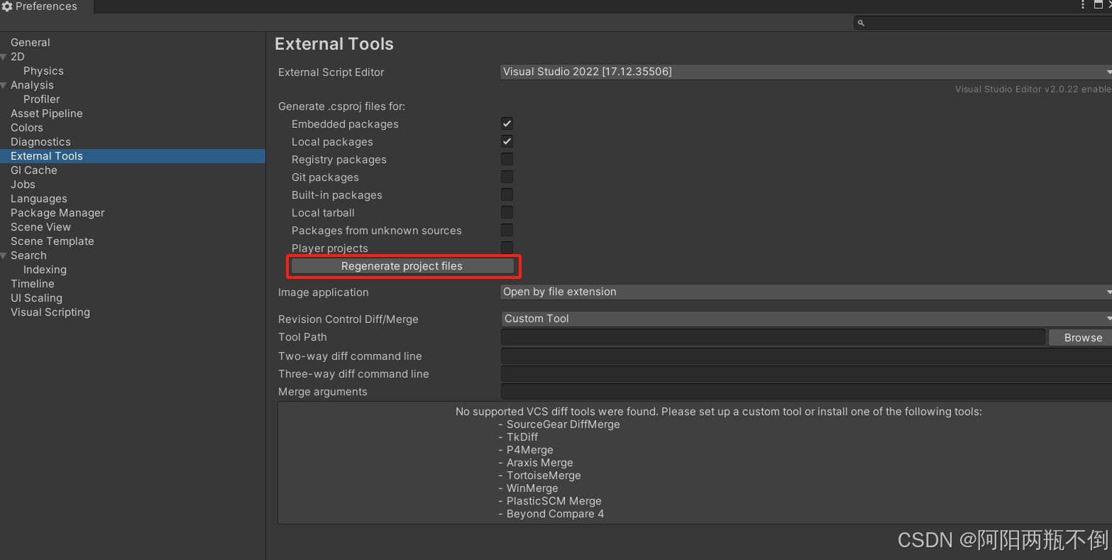The height and width of the screenshot is (560, 1112).
Task: Enable Git packages .csproj generation
Action: 507,177
